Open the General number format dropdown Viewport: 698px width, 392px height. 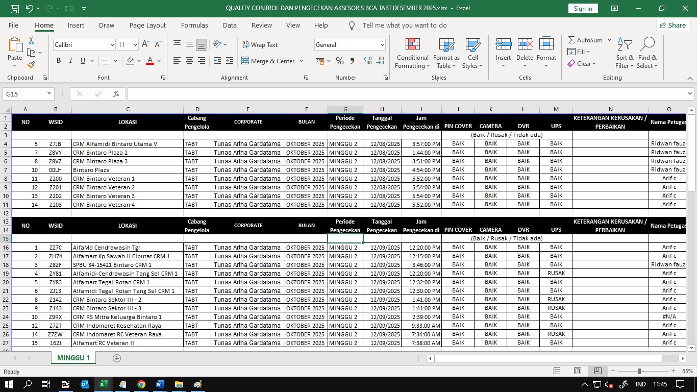pyautogui.click(x=382, y=45)
